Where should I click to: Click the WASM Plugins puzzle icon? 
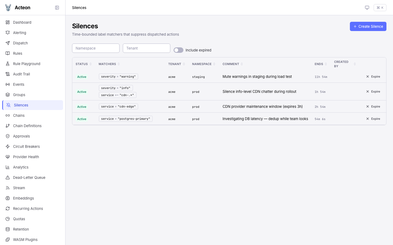point(8,240)
